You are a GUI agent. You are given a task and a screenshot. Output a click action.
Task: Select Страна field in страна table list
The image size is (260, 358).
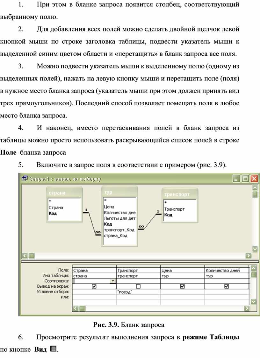[56, 207]
